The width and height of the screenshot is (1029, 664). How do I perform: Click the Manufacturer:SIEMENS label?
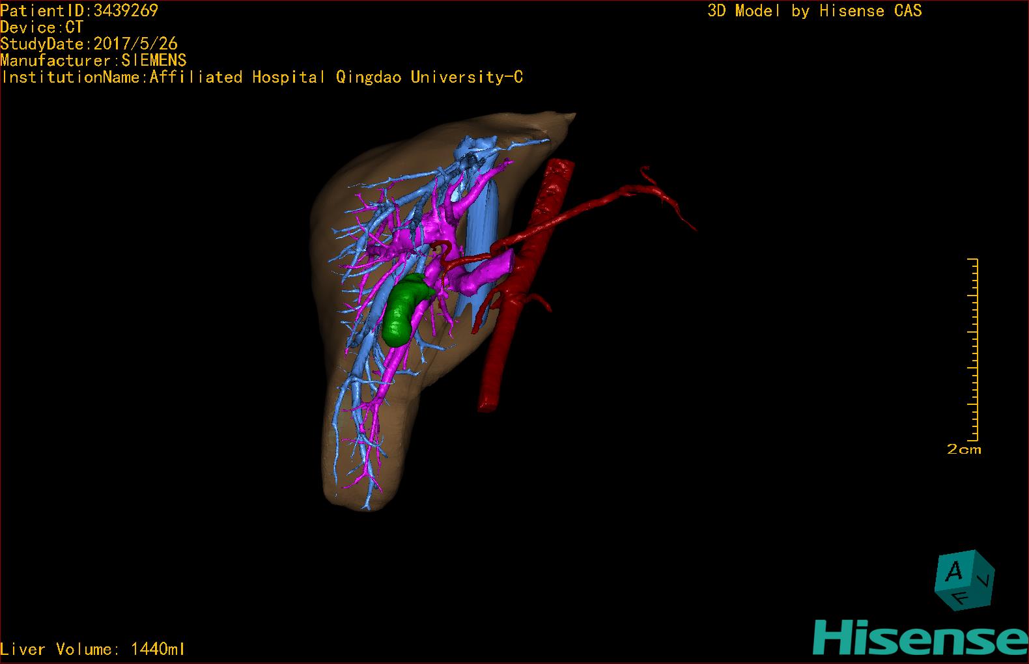(94, 61)
